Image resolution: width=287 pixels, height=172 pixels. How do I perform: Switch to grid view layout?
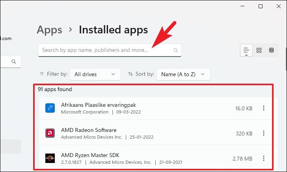259,50
